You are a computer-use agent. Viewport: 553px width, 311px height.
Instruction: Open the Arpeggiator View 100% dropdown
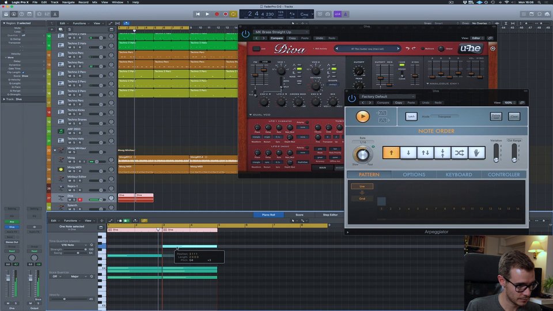click(x=509, y=103)
